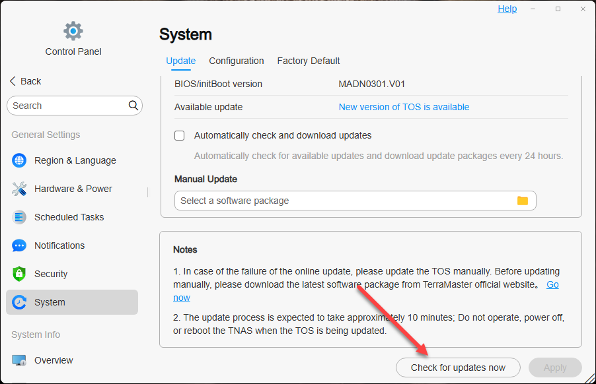Open New version of TOS link

(x=404, y=107)
